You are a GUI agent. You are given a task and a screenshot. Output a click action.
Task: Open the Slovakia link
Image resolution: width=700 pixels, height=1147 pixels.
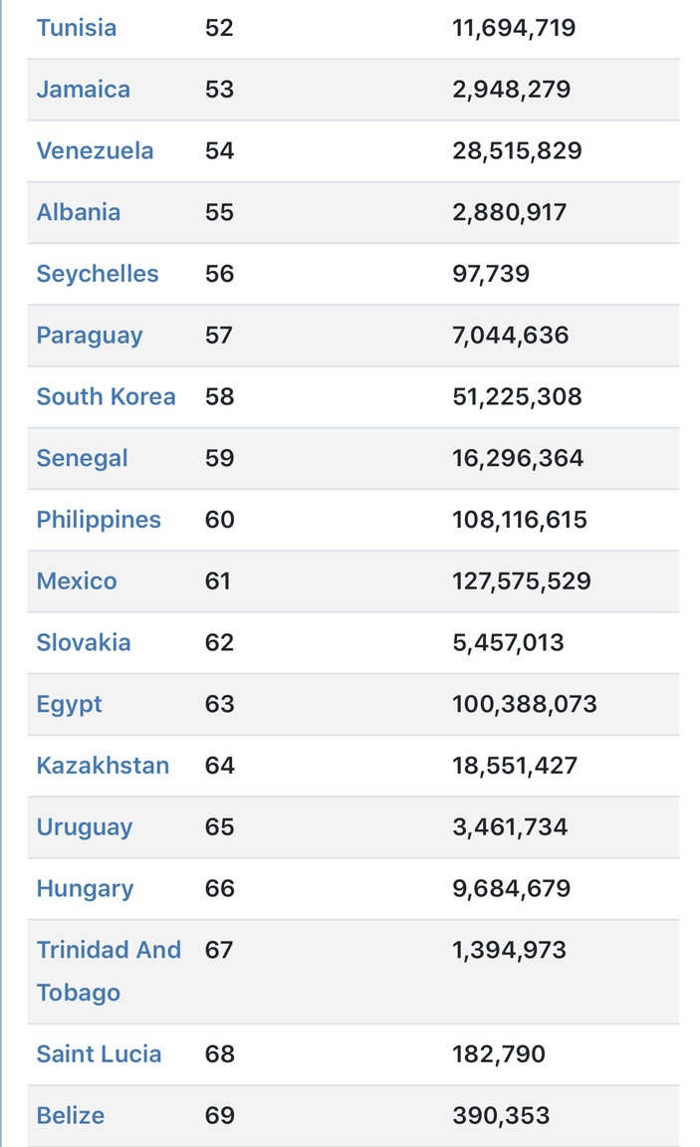point(84,642)
